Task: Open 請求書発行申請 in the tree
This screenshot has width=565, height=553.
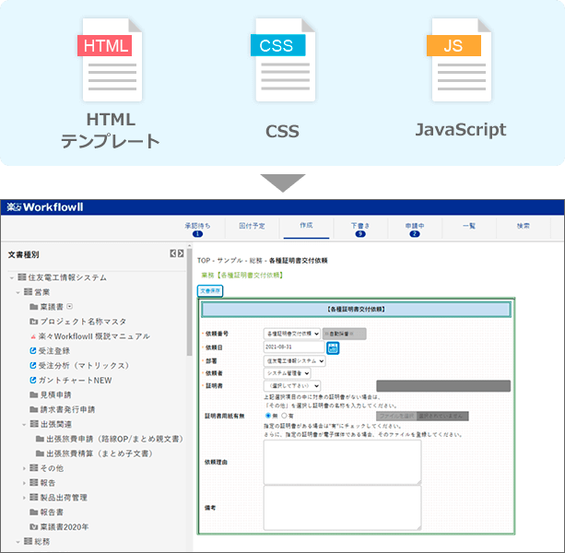Action: pos(67,409)
